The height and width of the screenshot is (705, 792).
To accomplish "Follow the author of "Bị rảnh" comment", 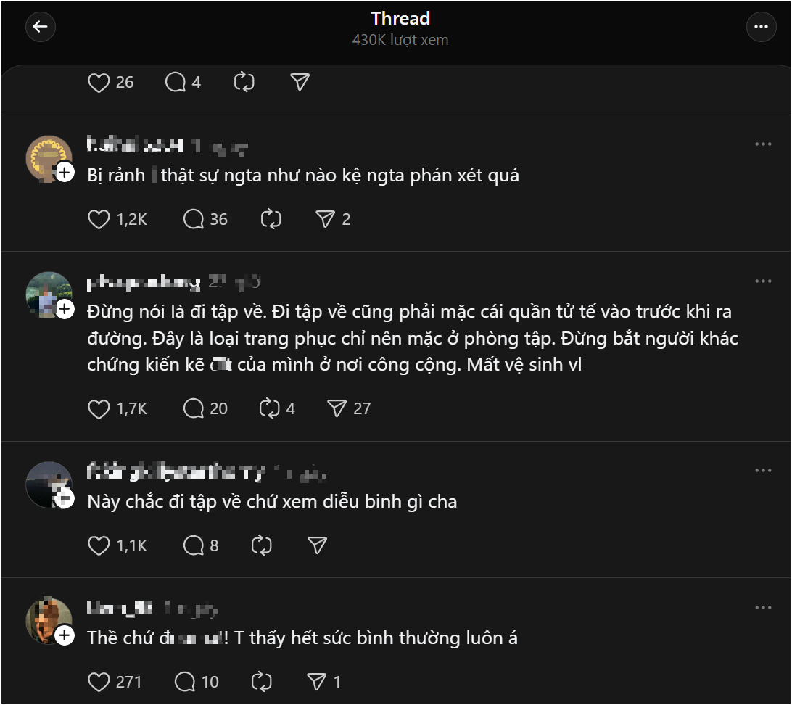I will [65, 173].
